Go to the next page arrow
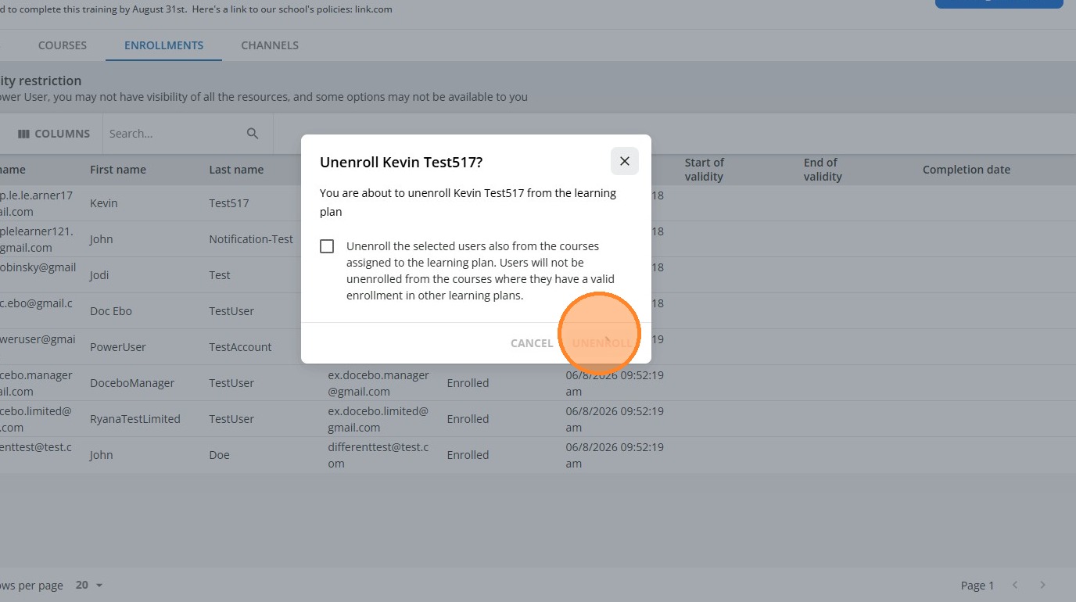The image size is (1076, 602). (1042, 585)
